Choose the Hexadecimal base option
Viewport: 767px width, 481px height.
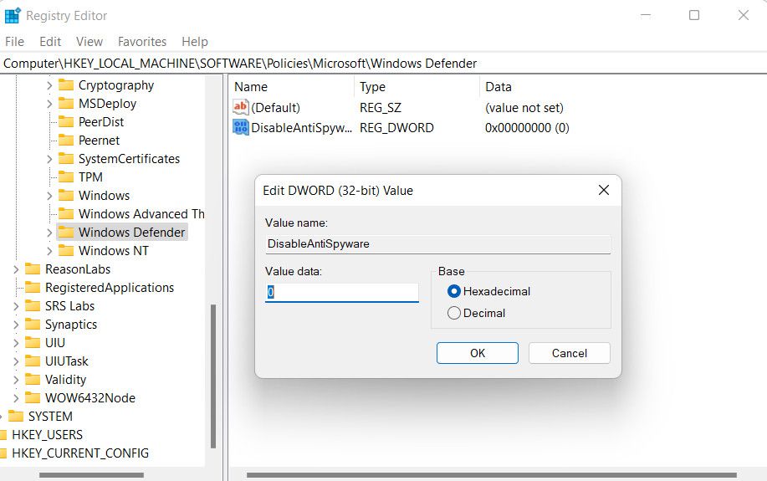(x=488, y=291)
